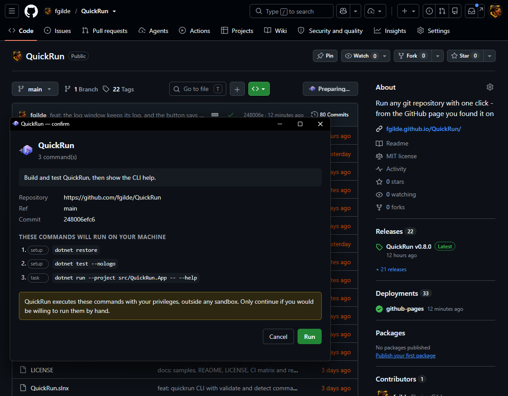View the green check status of latest commit

[x=231, y=115]
